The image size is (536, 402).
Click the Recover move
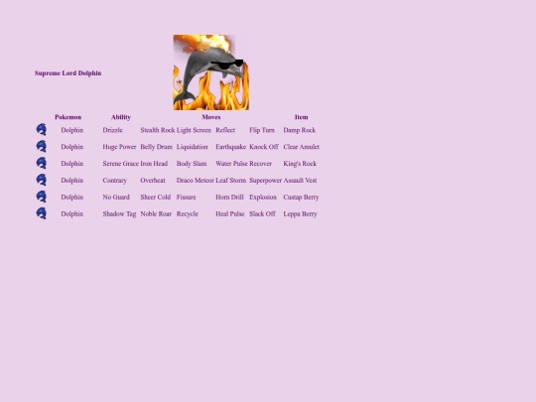click(x=260, y=164)
